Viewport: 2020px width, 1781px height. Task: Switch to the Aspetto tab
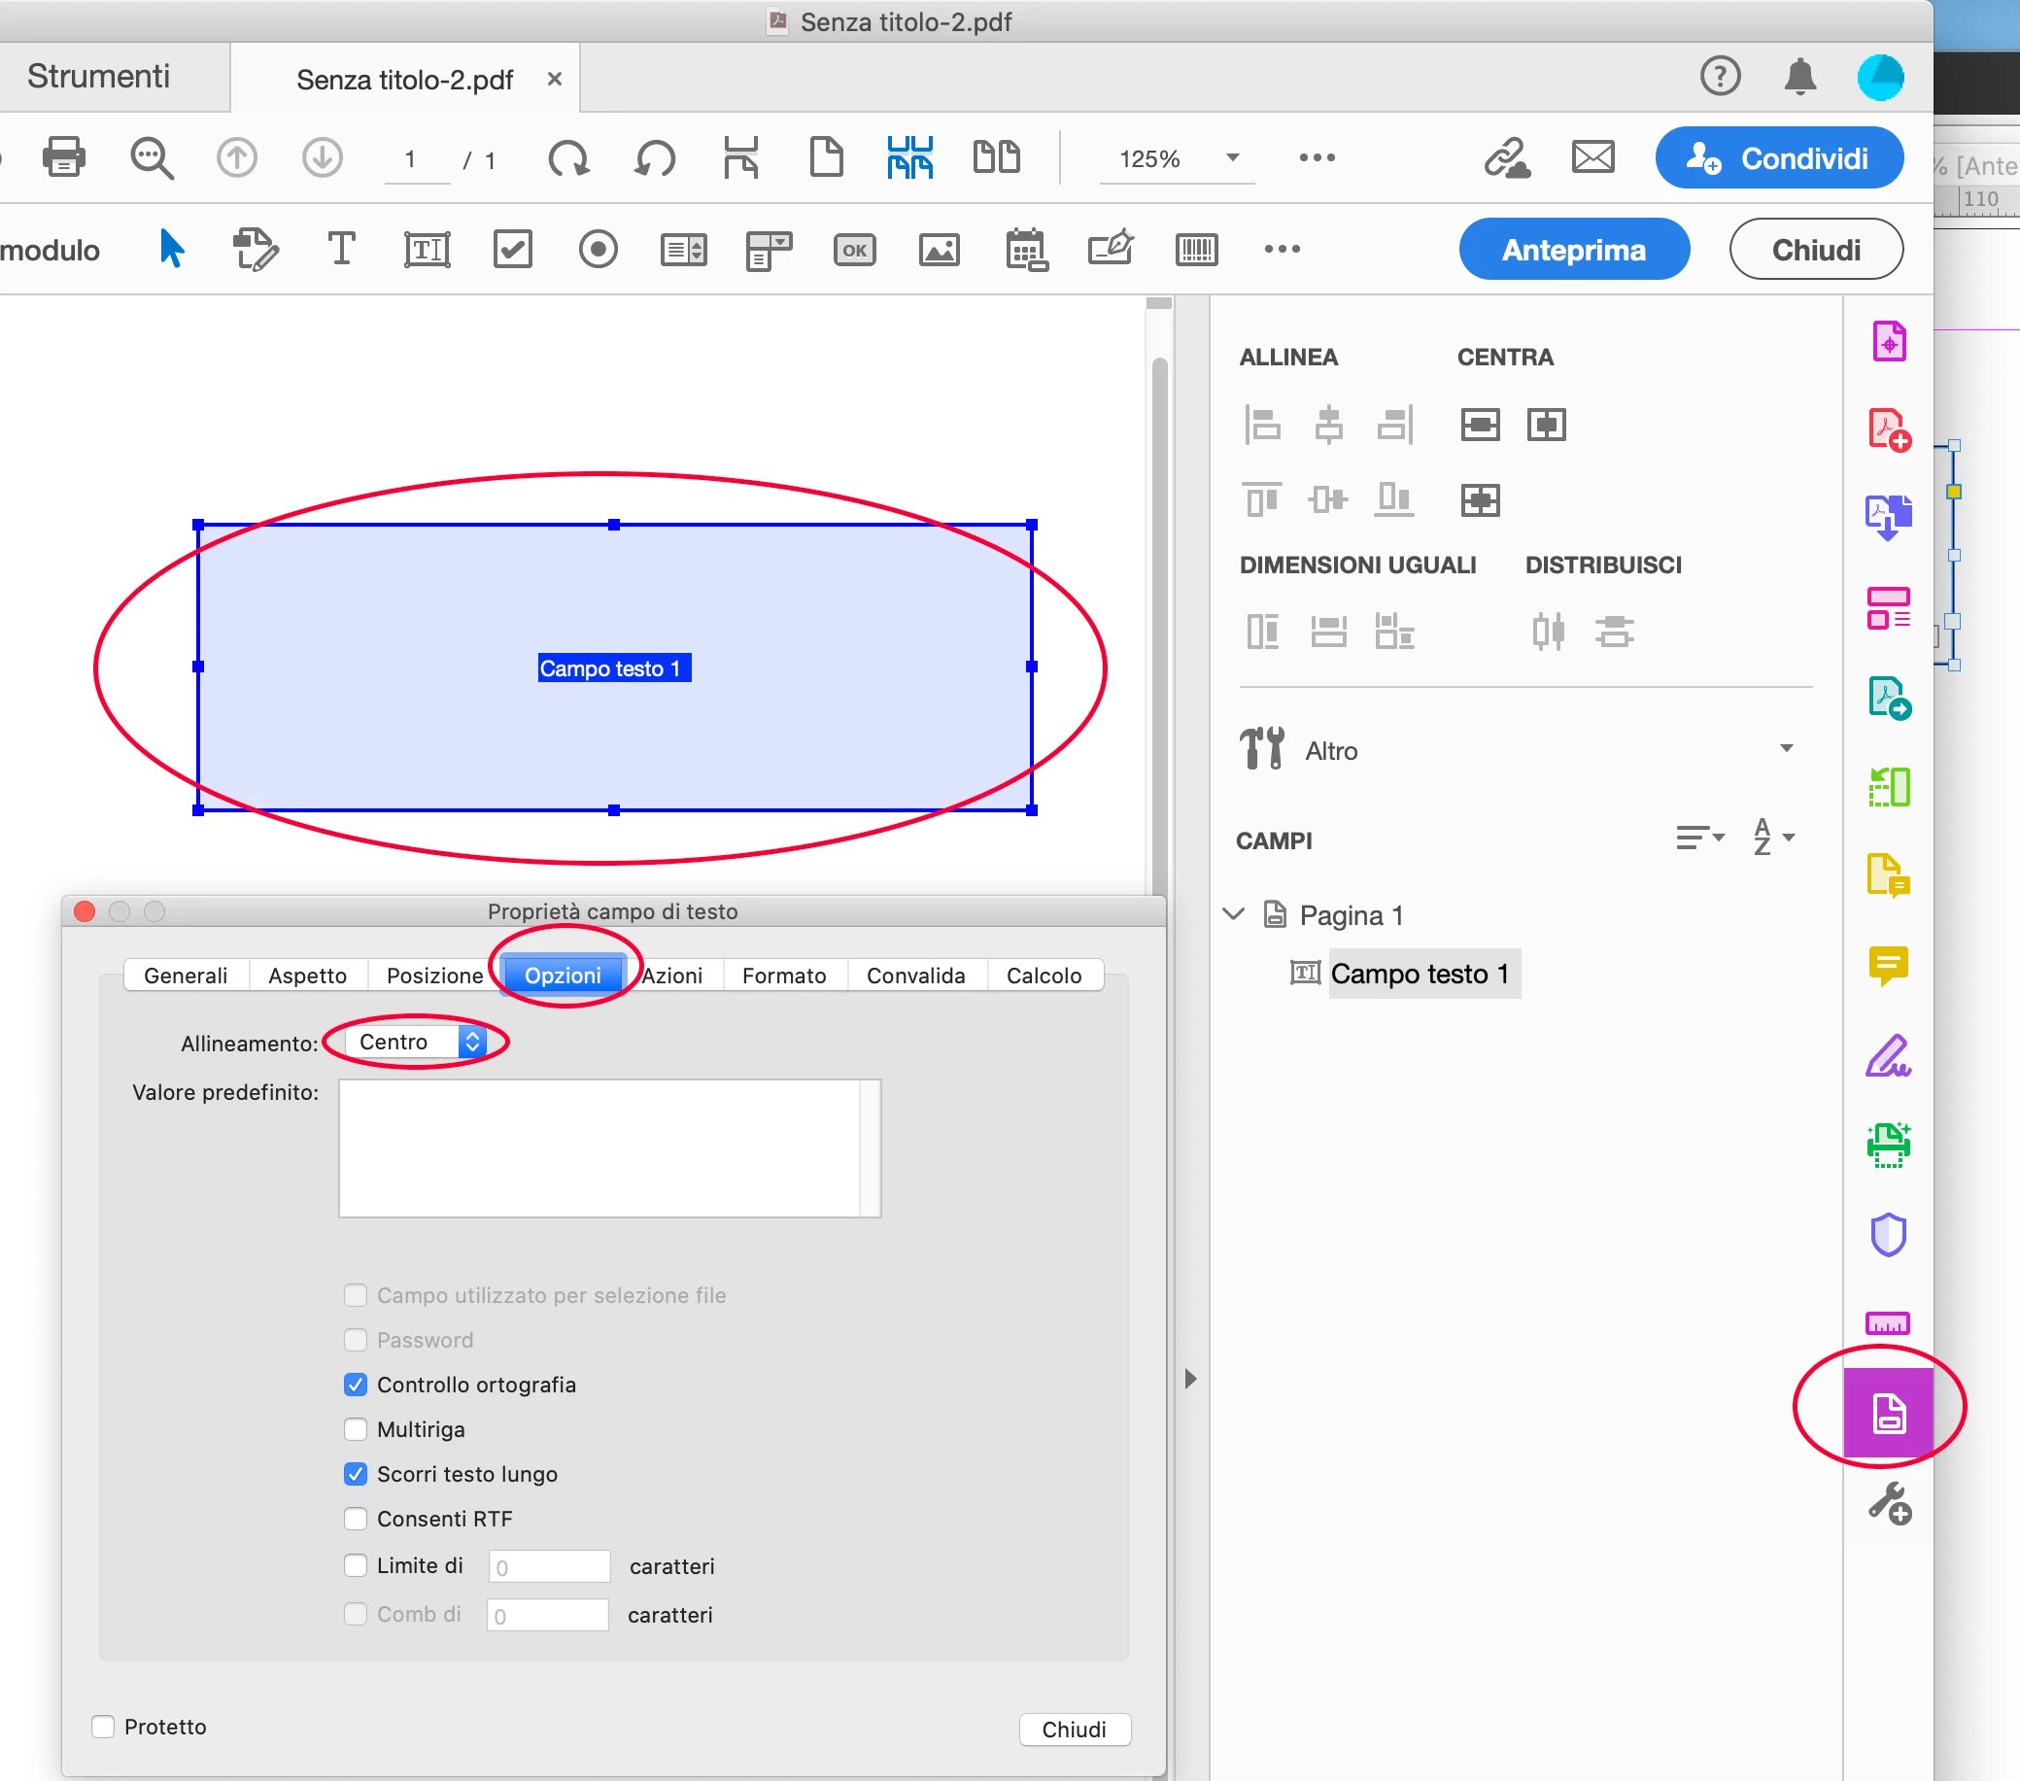tap(307, 976)
